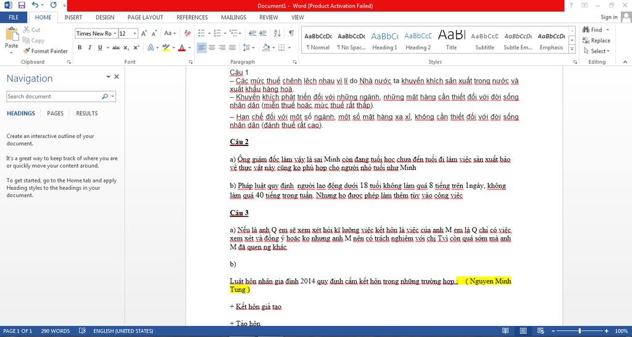Switch to PAGE LAYOUT tab
Image resolution: width=632 pixels, height=337 pixels.
coord(145,17)
